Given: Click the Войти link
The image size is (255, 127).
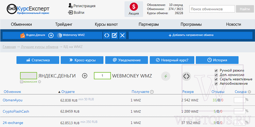Looking at the screenshot, I should tap(79, 12).
